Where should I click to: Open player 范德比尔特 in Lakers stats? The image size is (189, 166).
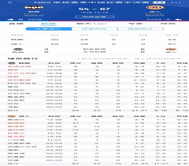22,147
